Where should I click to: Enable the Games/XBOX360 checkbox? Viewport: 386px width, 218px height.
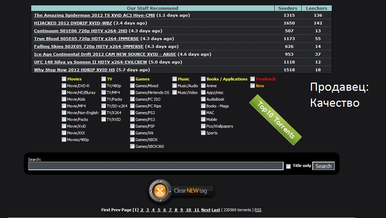133,146
